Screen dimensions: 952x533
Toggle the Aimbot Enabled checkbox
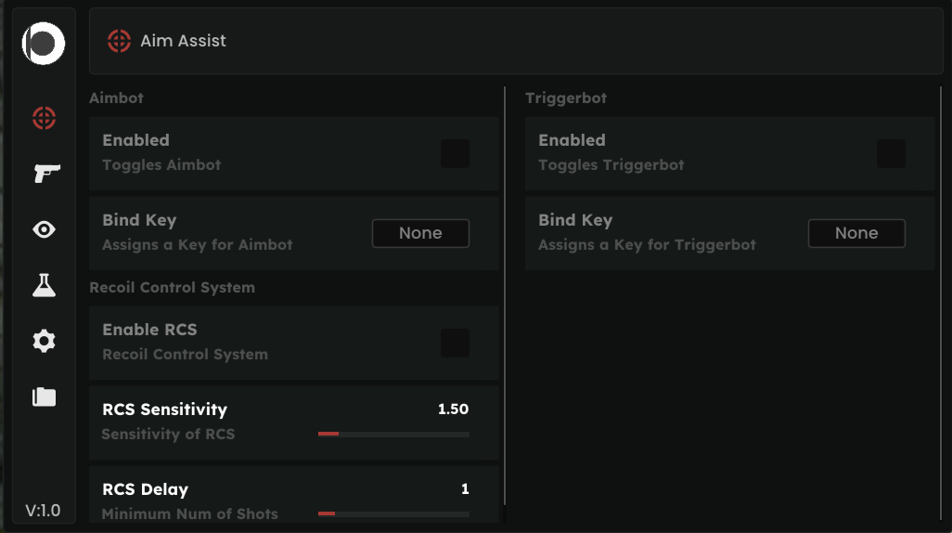[455, 154]
